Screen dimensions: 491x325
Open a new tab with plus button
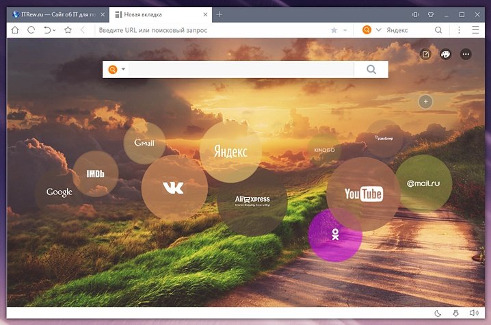point(220,14)
